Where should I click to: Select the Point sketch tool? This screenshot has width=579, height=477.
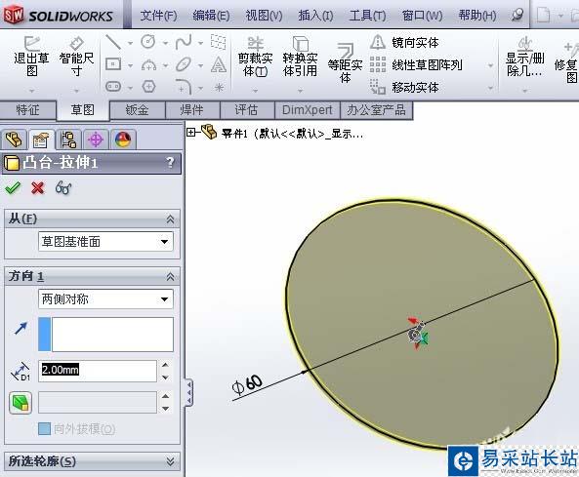(x=219, y=87)
